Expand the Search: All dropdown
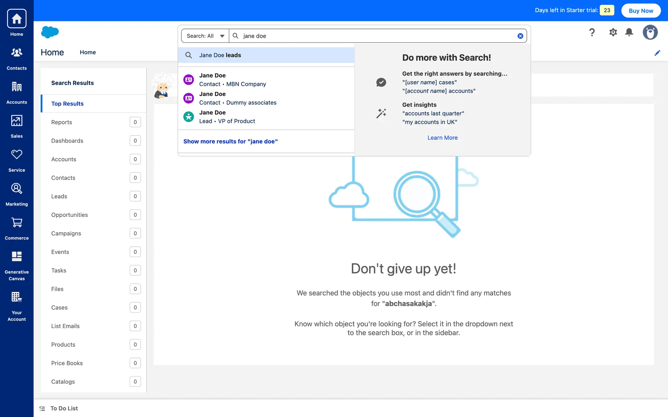This screenshot has height=417, width=668. (x=205, y=36)
